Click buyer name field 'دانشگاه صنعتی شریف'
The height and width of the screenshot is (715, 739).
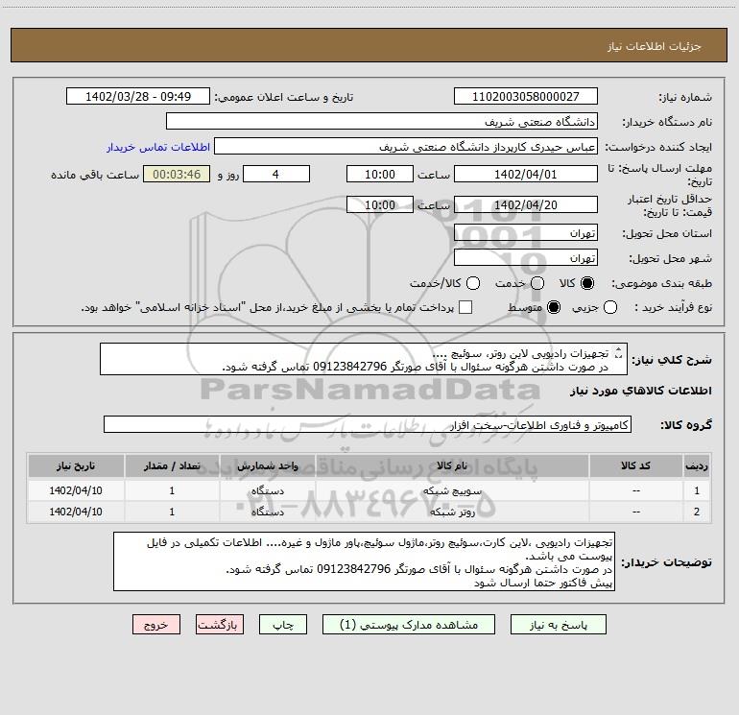click(382, 122)
